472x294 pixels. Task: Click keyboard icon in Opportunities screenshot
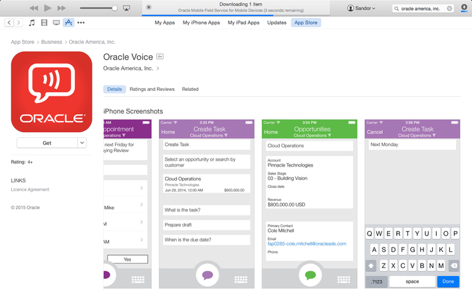point(344,279)
